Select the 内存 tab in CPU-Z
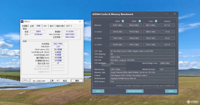 click(x=38, y=26)
